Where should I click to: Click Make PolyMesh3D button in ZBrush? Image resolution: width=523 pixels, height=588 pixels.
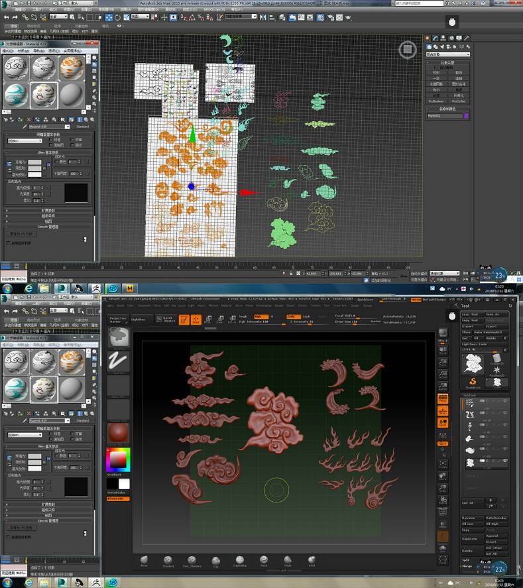(491, 332)
